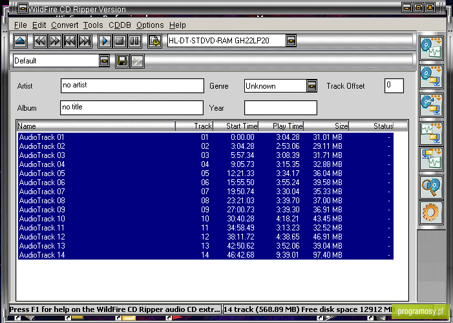Click the fast forward button
This screenshot has height=323, width=453.
[x=55, y=41]
